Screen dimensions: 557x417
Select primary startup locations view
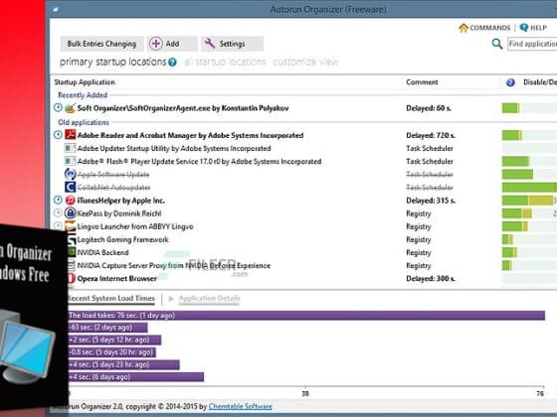click(112, 62)
